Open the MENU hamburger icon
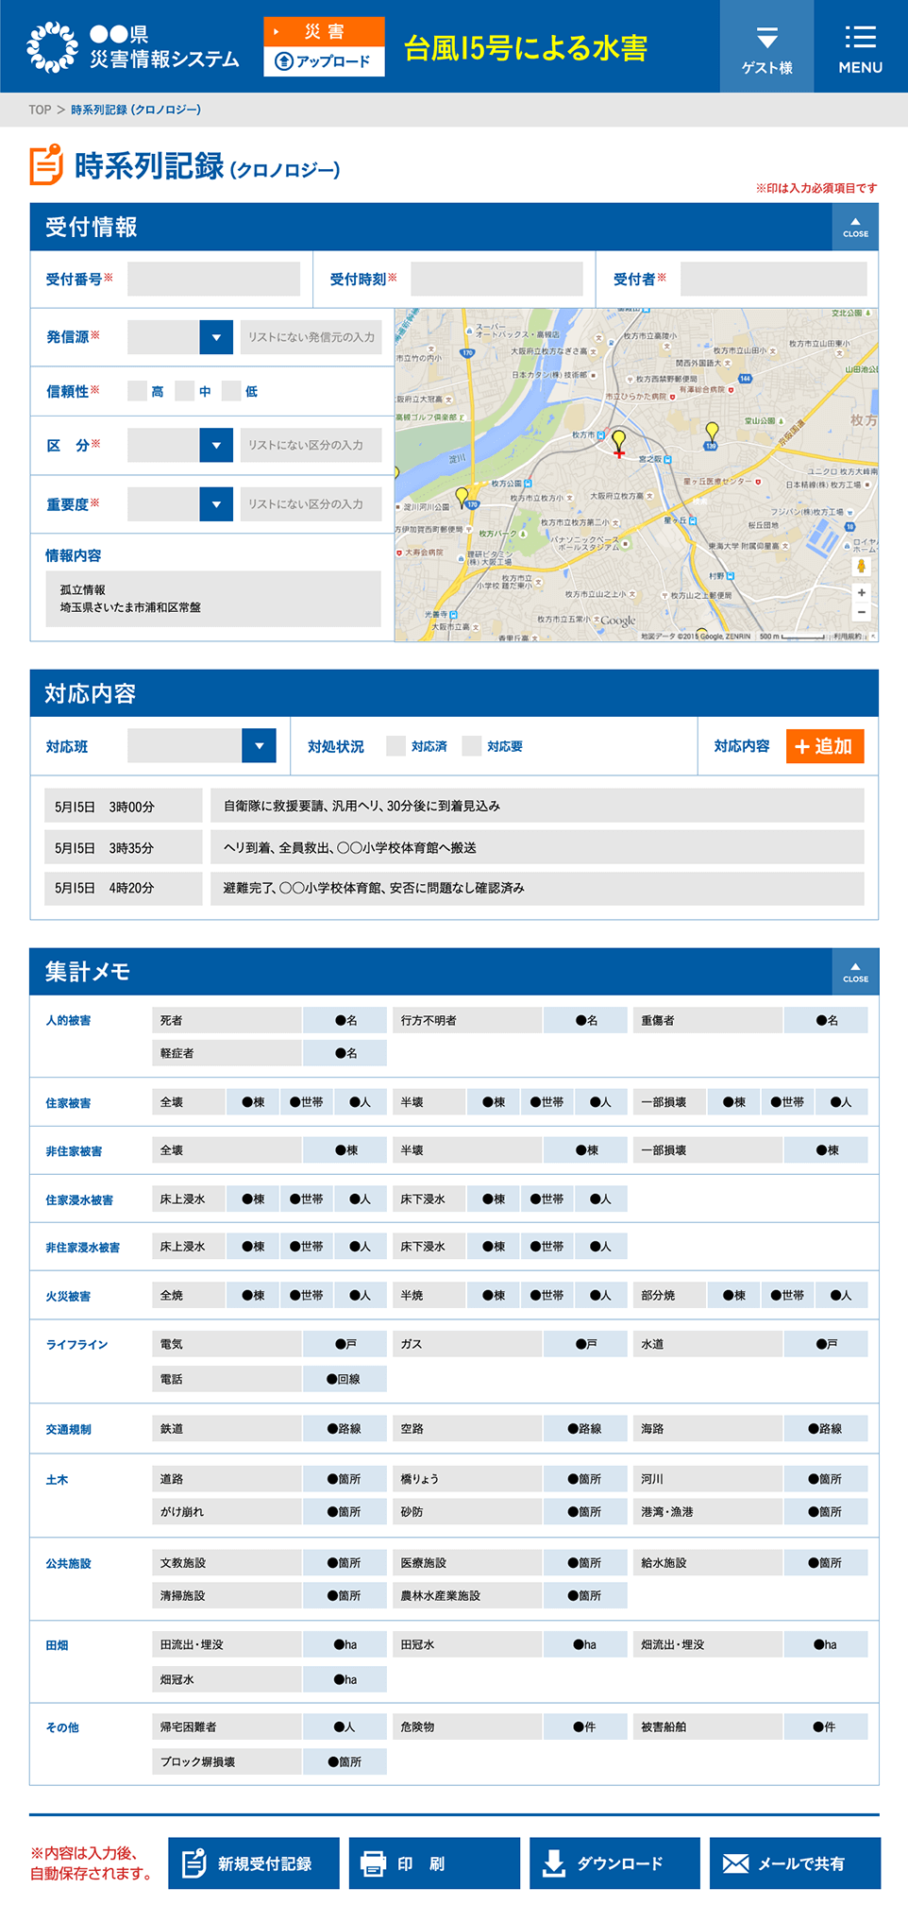The image size is (908, 1922). (860, 47)
